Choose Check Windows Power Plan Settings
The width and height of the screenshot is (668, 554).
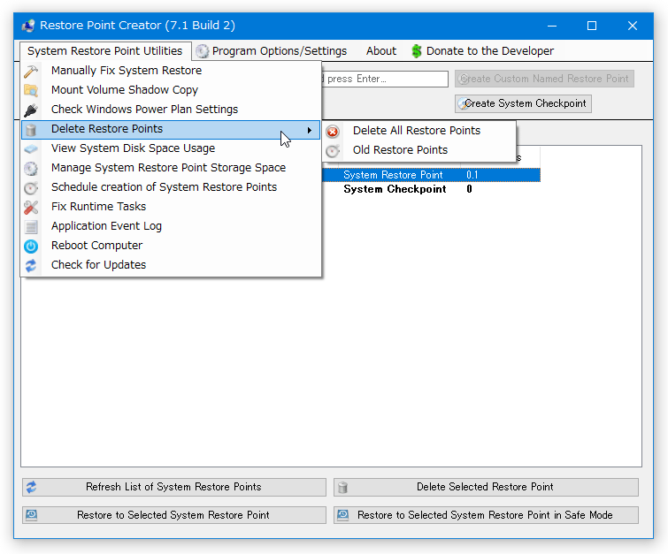pos(171,110)
